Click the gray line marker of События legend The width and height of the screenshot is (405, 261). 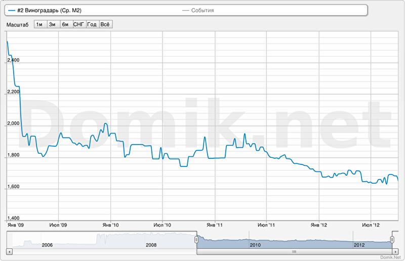185,10
